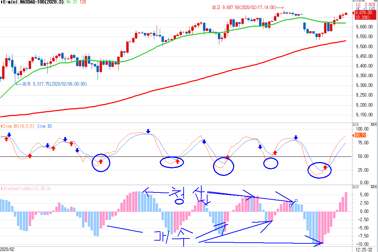The width and height of the screenshot is (378, 252).
Task: Click the L button on the Slow %K panel
Action: pyautogui.click(x=353, y=125)
